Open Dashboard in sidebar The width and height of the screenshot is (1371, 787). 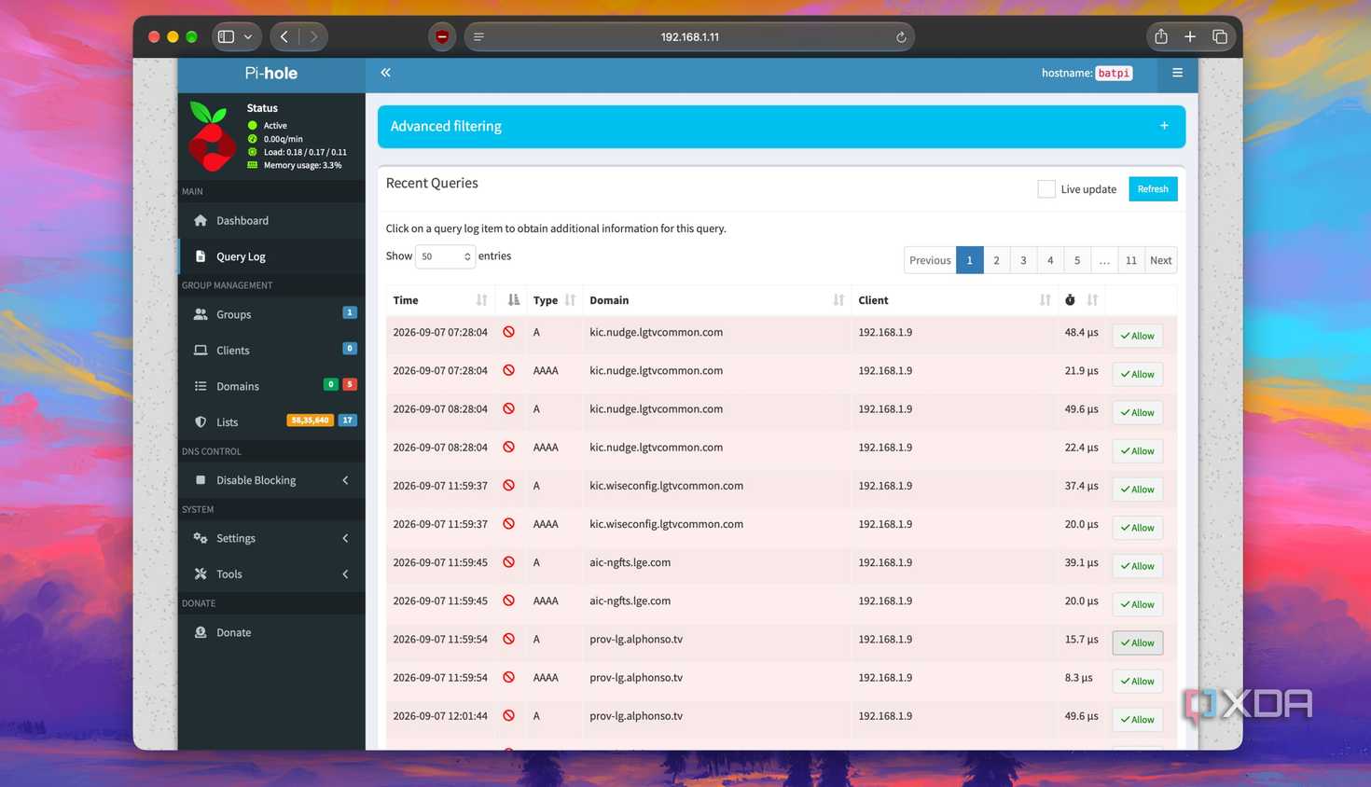271,221
